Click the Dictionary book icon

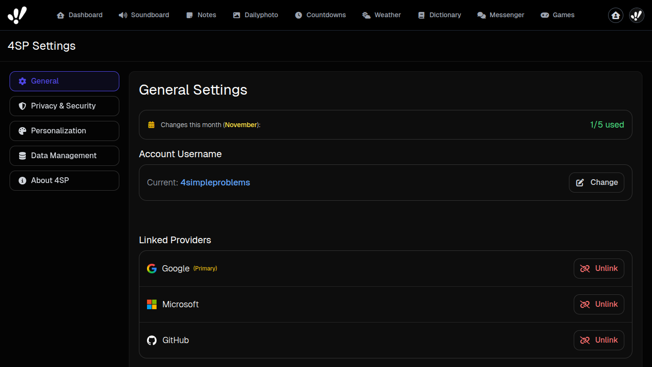point(421,15)
